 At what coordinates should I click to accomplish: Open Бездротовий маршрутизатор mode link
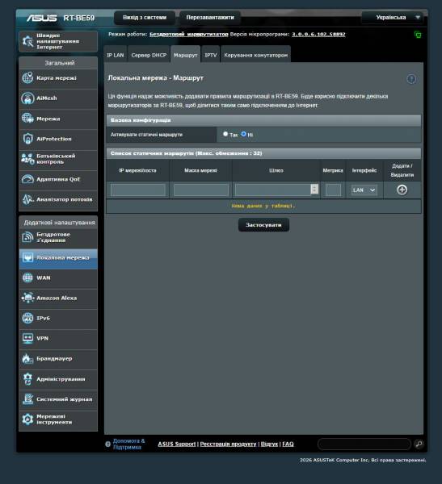point(188,34)
